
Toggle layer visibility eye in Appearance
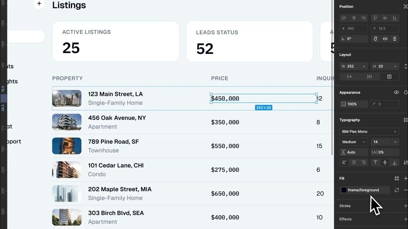396,93
